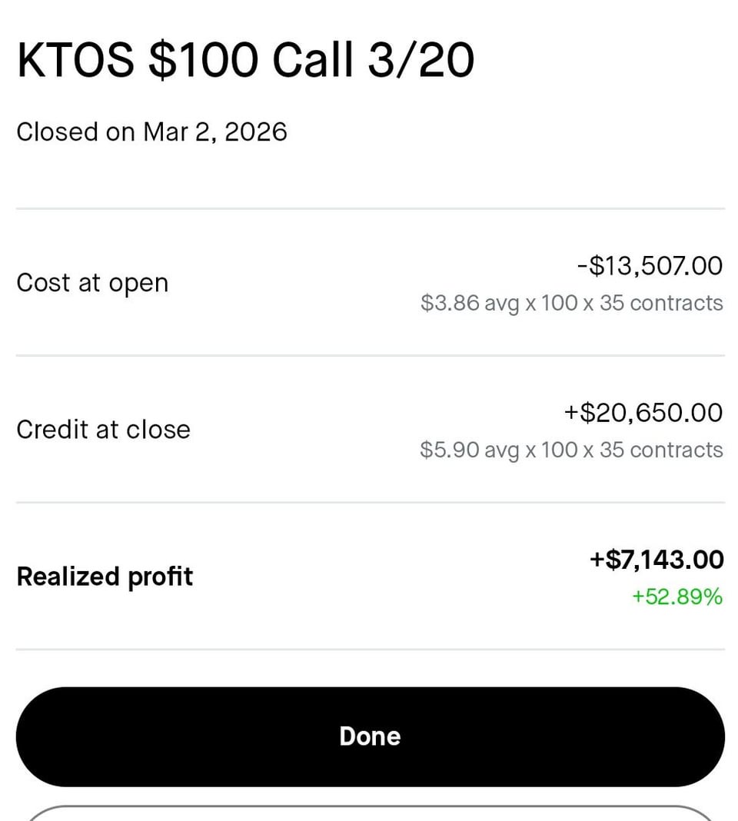Tap the +$20,650.00 credit amount
Image resolution: width=738 pixels, height=821 pixels.
pyautogui.click(x=643, y=413)
